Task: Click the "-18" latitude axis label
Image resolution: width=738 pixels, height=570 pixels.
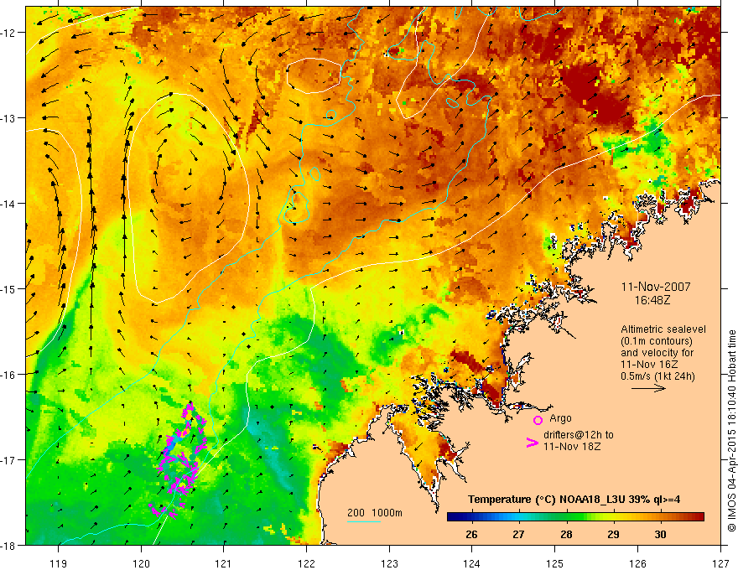Action: point(9,546)
